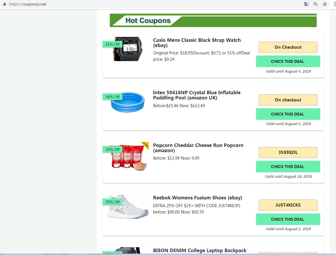
Task: Check this deal for Reebok Fusium Shoes
Action: coord(288,219)
